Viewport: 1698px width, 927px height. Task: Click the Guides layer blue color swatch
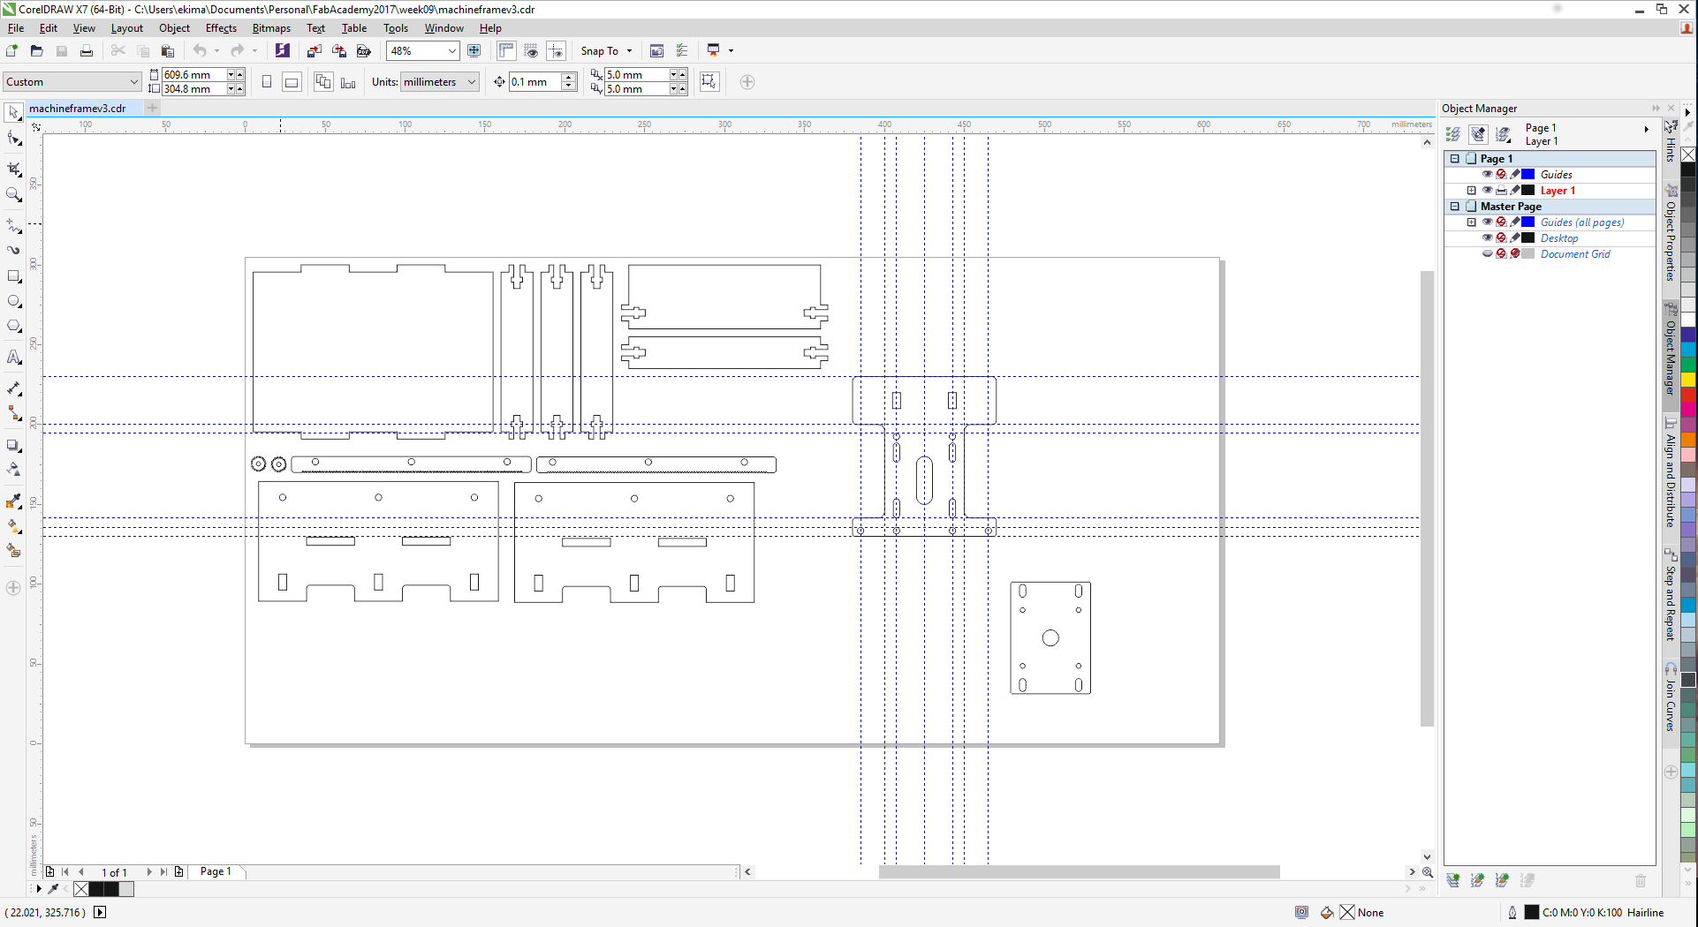tap(1527, 174)
